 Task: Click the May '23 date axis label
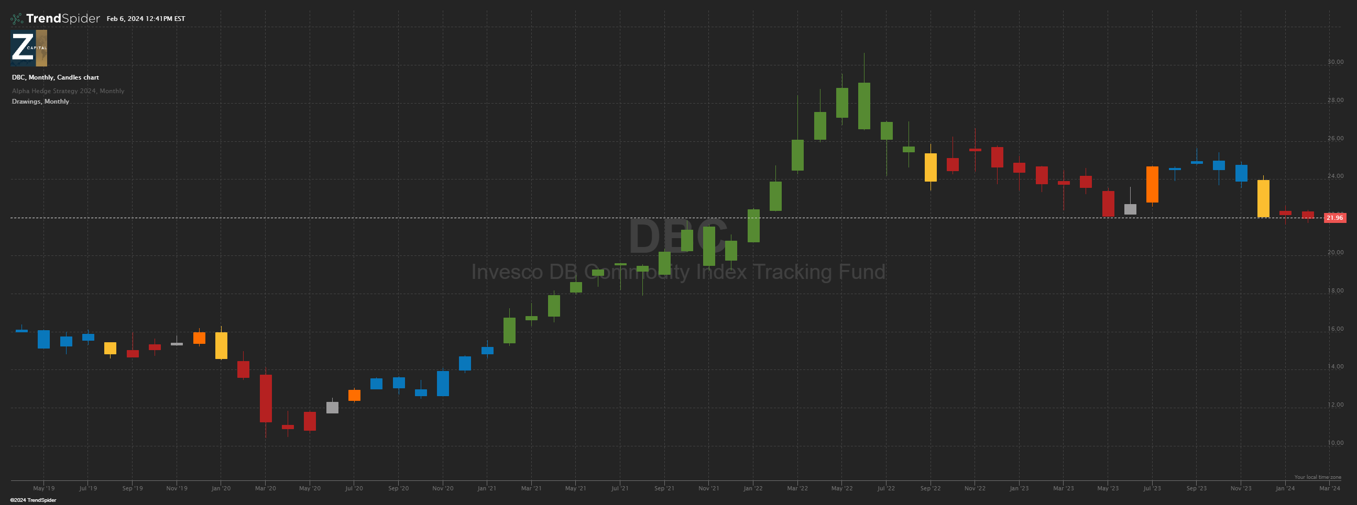pyautogui.click(x=1108, y=489)
